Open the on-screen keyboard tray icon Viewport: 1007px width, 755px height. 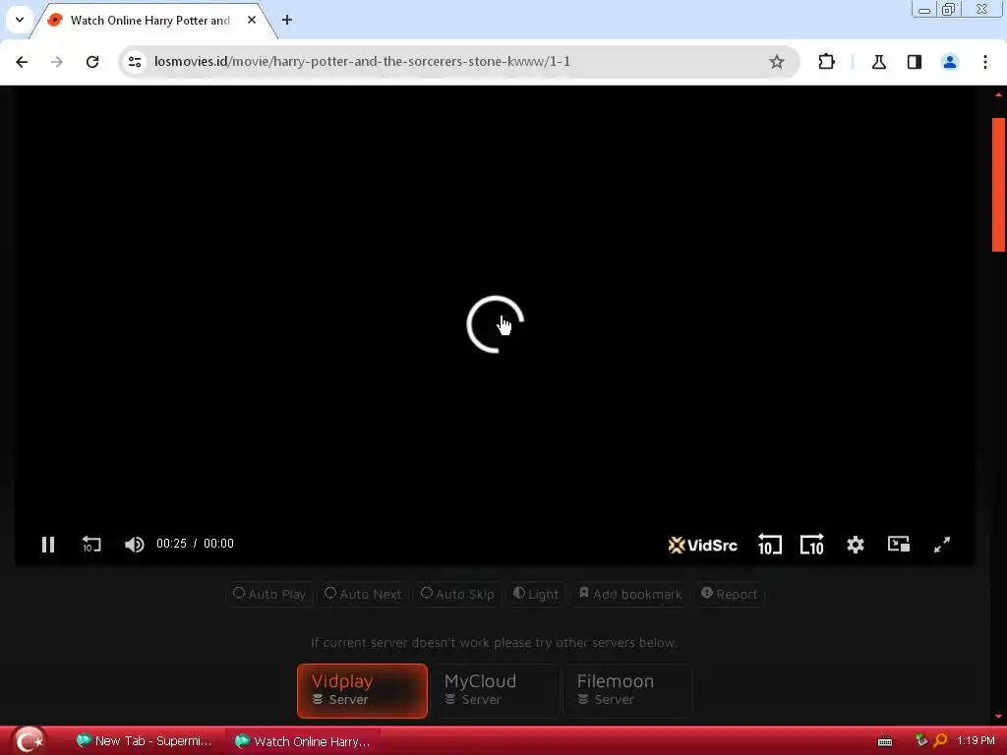(x=885, y=741)
